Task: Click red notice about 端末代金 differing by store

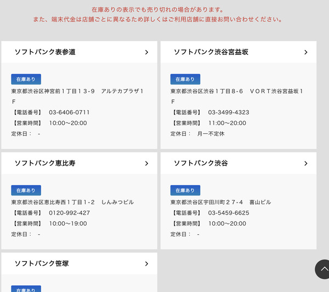Action: (x=157, y=19)
